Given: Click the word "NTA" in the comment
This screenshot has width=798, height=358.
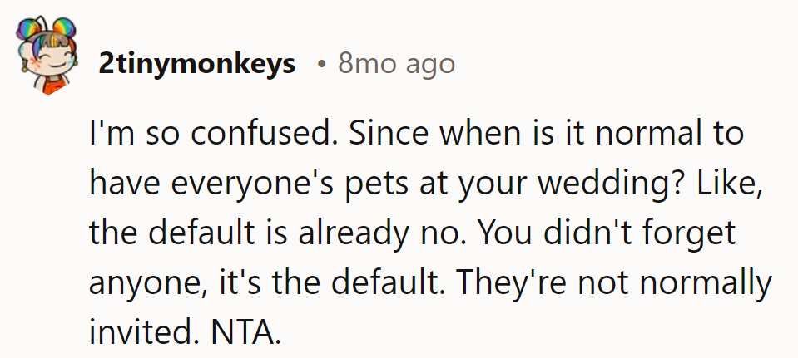Looking at the screenshot, I should (x=245, y=331).
